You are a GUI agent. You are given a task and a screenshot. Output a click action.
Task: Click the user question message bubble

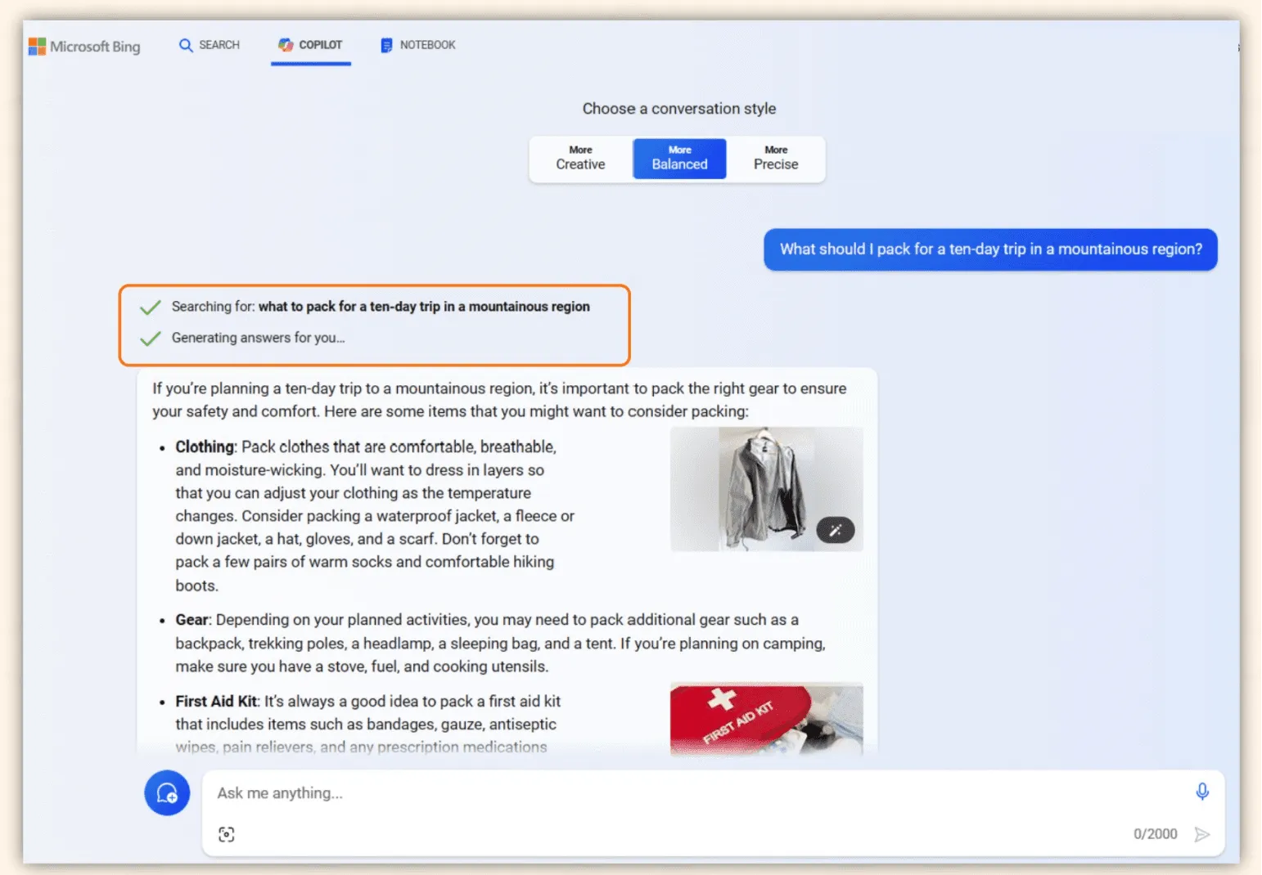(x=989, y=249)
